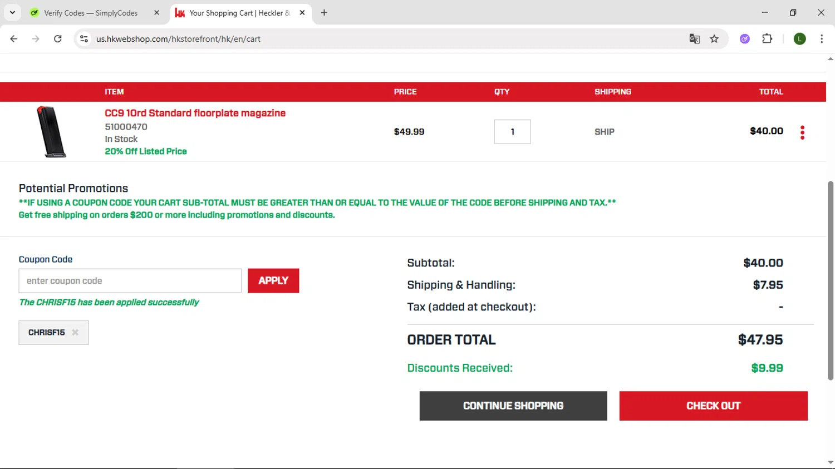
Task: Click the red APPLY button
Action: tap(273, 281)
